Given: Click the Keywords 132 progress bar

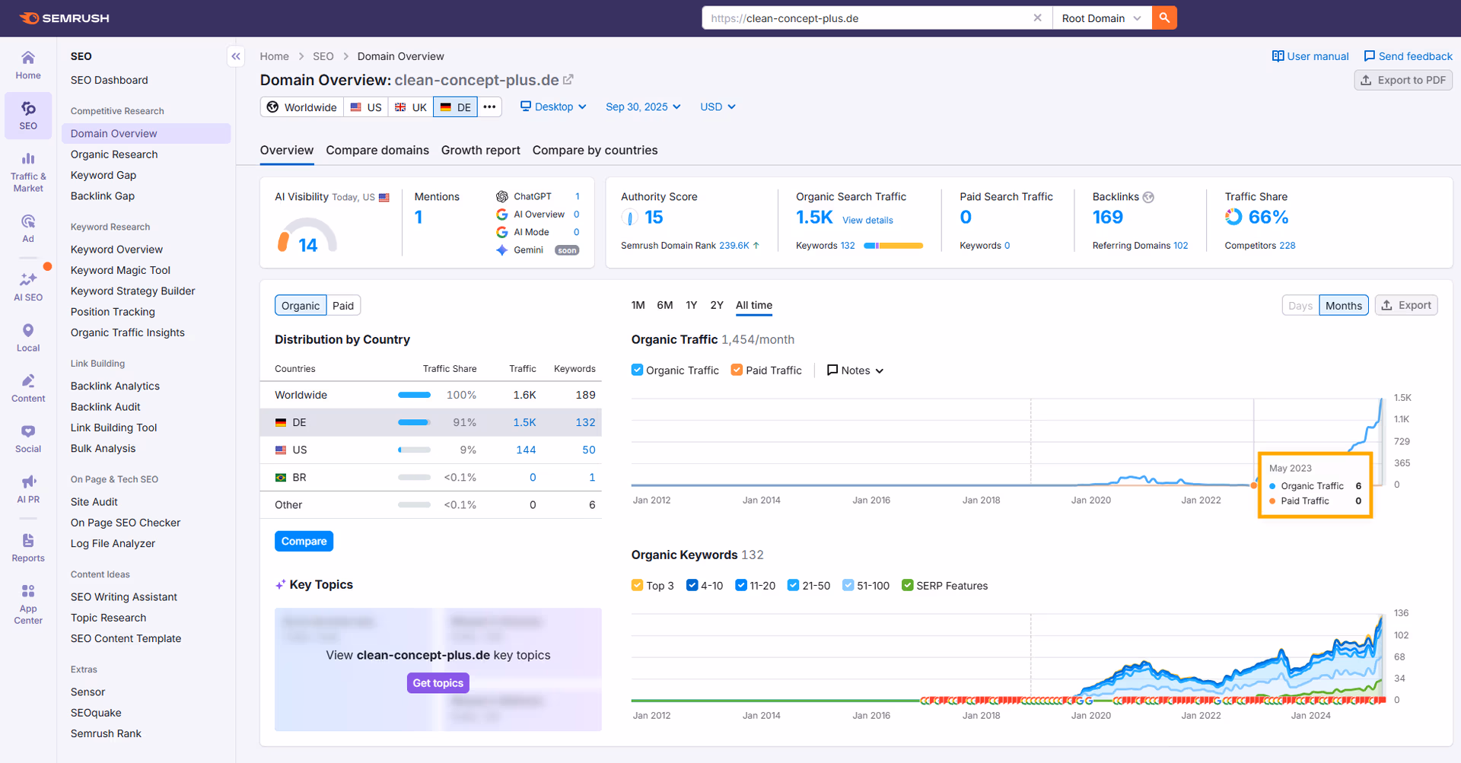Looking at the screenshot, I should click(894, 245).
